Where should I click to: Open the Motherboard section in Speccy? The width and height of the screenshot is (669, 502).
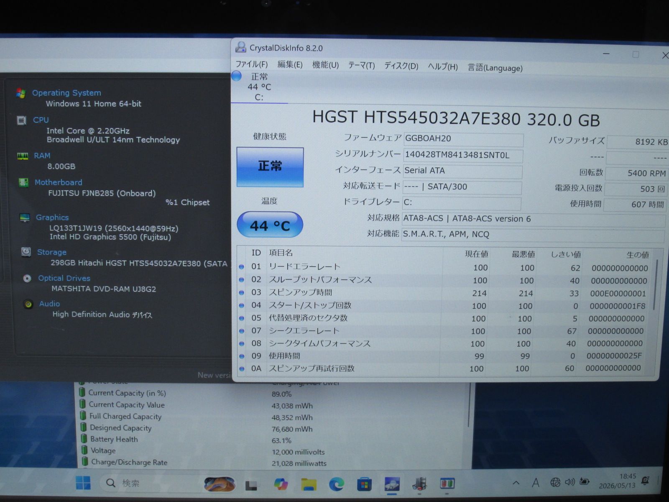[x=59, y=182]
